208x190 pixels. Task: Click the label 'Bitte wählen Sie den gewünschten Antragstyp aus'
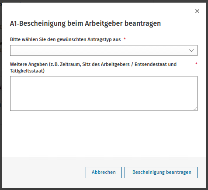click(65, 39)
